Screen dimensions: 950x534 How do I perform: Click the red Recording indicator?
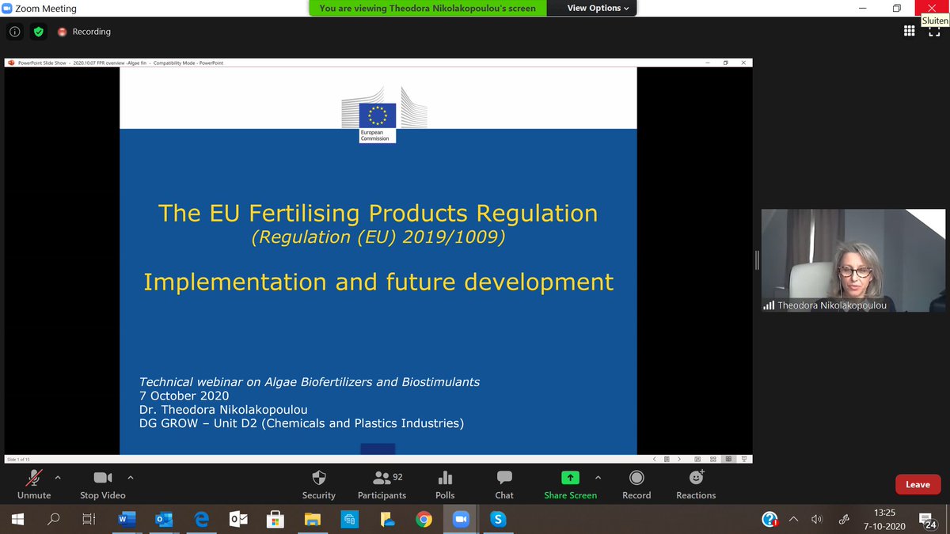(83, 32)
